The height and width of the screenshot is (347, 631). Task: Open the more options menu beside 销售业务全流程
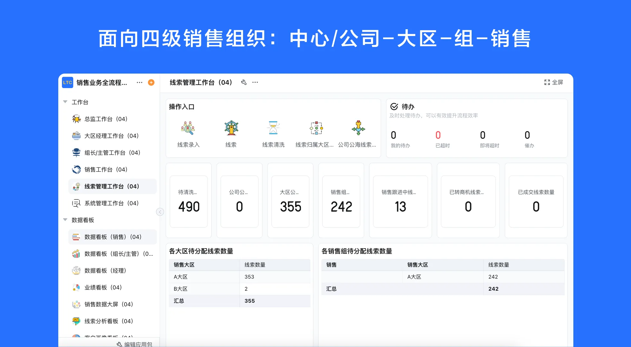click(139, 82)
